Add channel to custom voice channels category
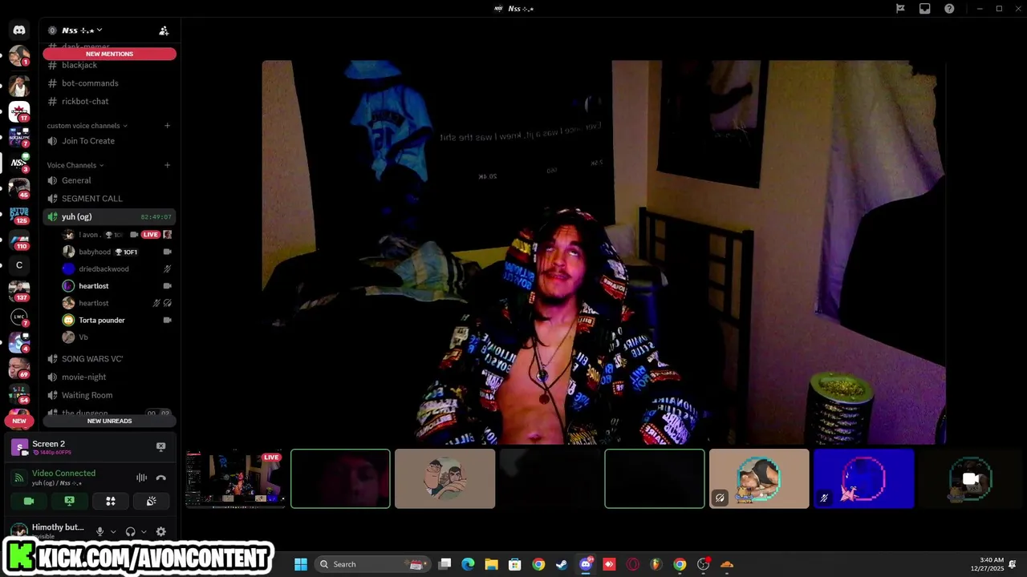 pos(167,126)
